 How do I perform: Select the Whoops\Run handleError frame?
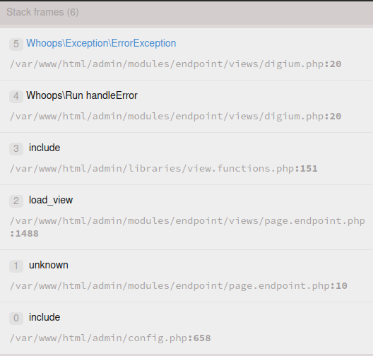pos(186,107)
